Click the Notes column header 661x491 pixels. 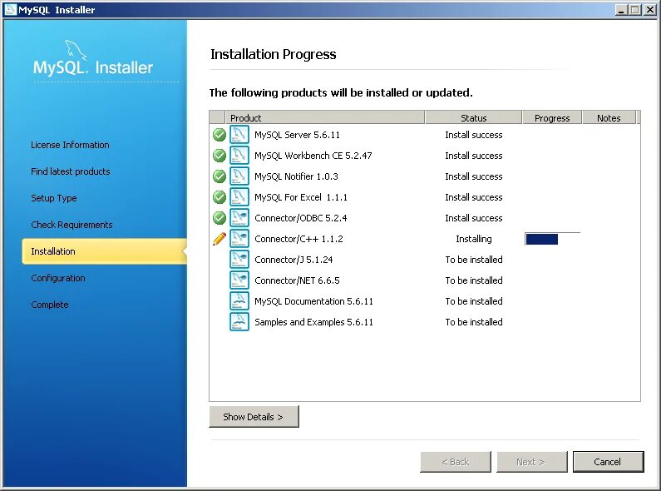609,117
